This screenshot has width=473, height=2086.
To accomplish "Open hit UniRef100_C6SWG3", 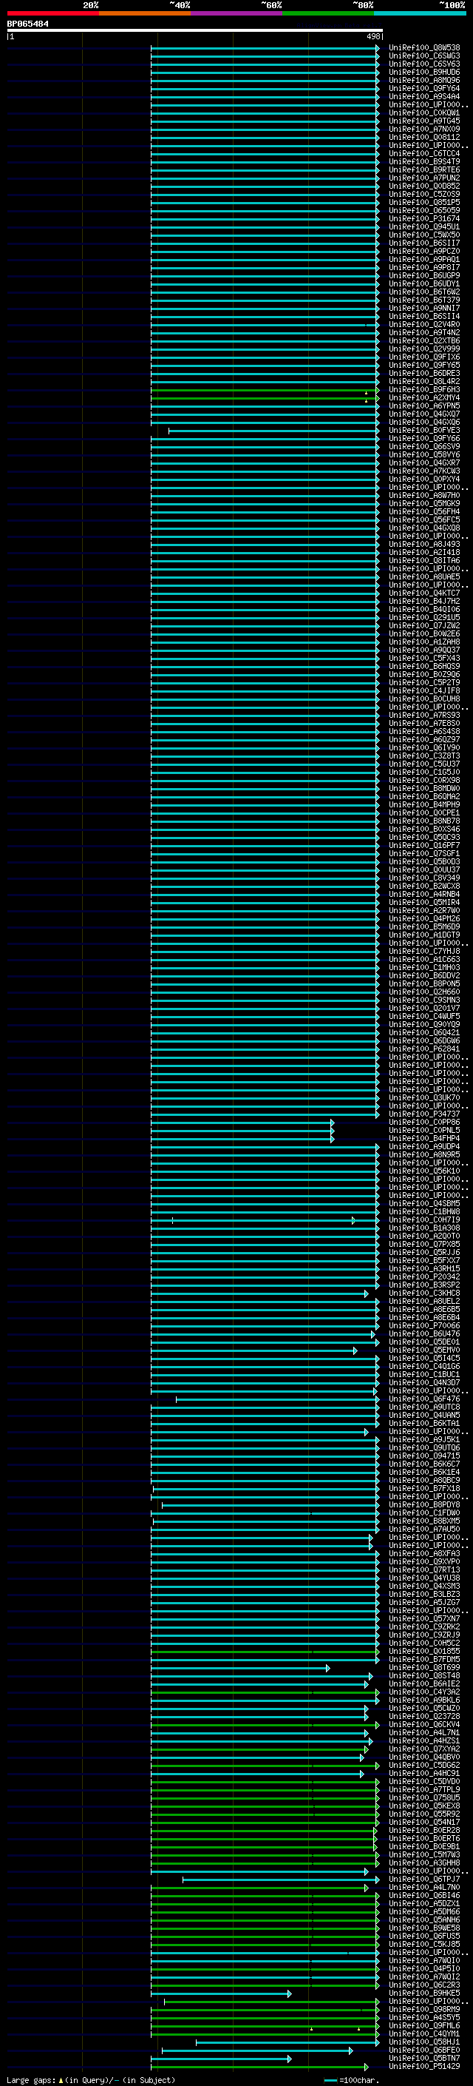I will 423,56.
